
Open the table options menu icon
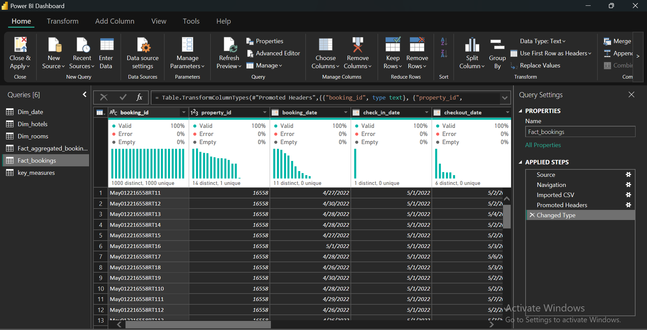101,112
